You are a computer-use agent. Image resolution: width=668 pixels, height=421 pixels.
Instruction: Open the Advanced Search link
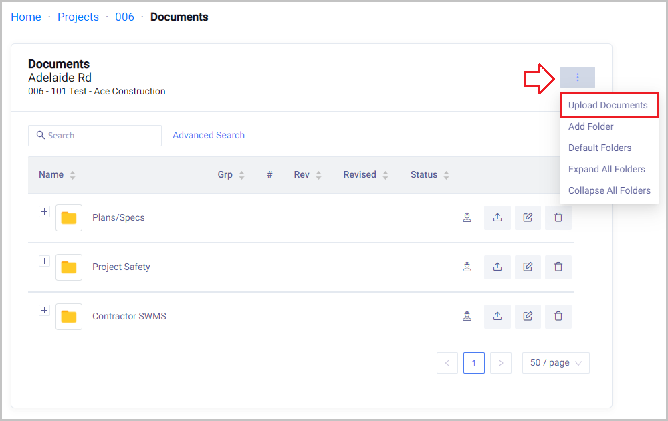209,135
